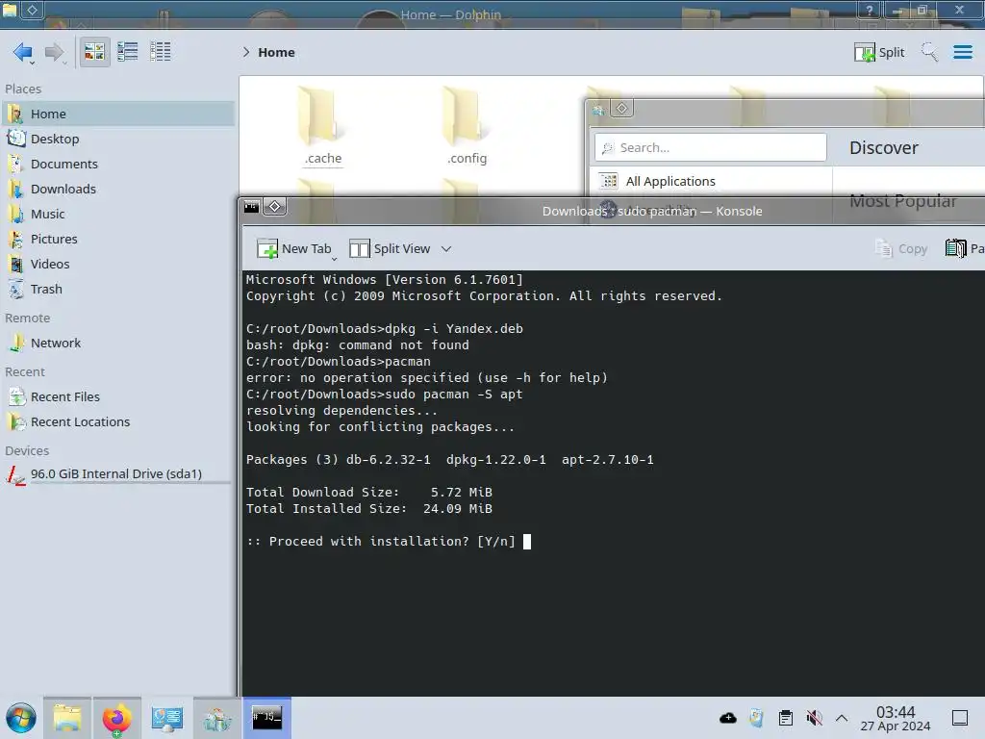Screen dimensions: 985x739
Task: Click Dolphin titlebar help button
Action: [x=870, y=10]
